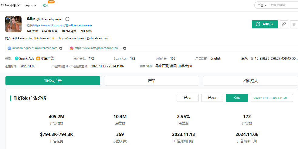Click the 小店广告 count 163
This screenshot has height=149, width=298.
[173, 58]
